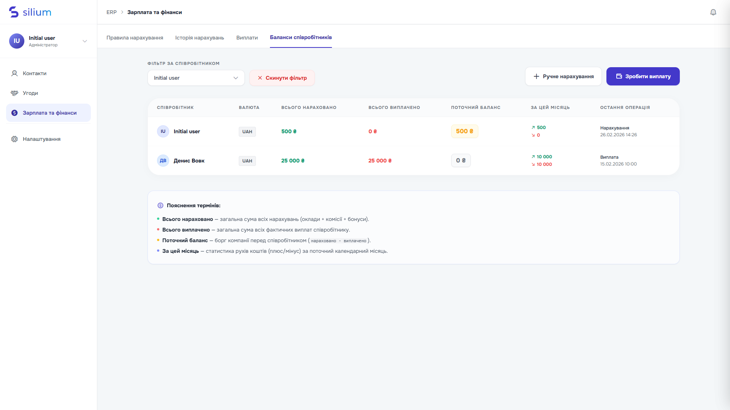Screen dimensions: 730x410
Task: Click the Зарплата та фінанси coin icon
Action: (14, 113)
